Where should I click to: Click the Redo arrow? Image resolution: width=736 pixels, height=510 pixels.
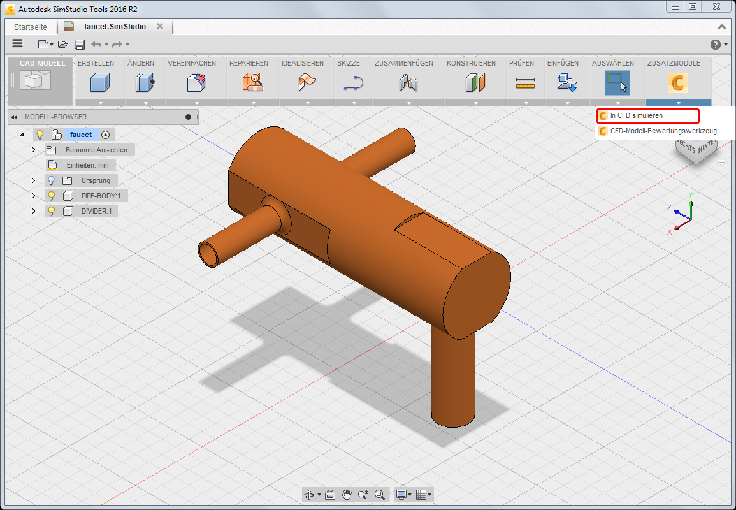point(117,44)
